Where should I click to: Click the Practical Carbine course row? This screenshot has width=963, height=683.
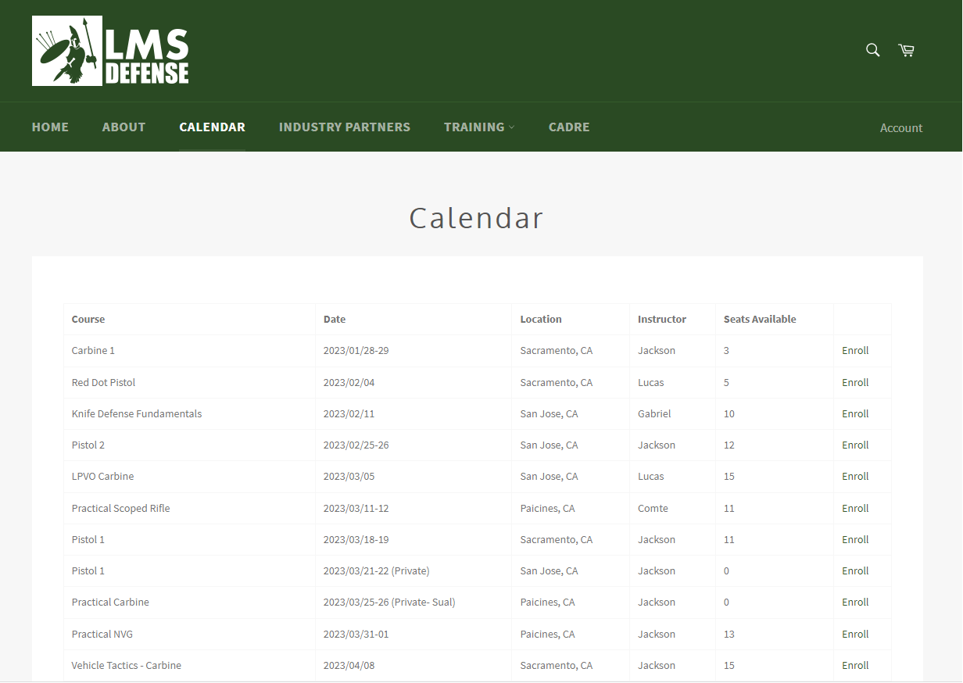pyautogui.click(x=110, y=603)
